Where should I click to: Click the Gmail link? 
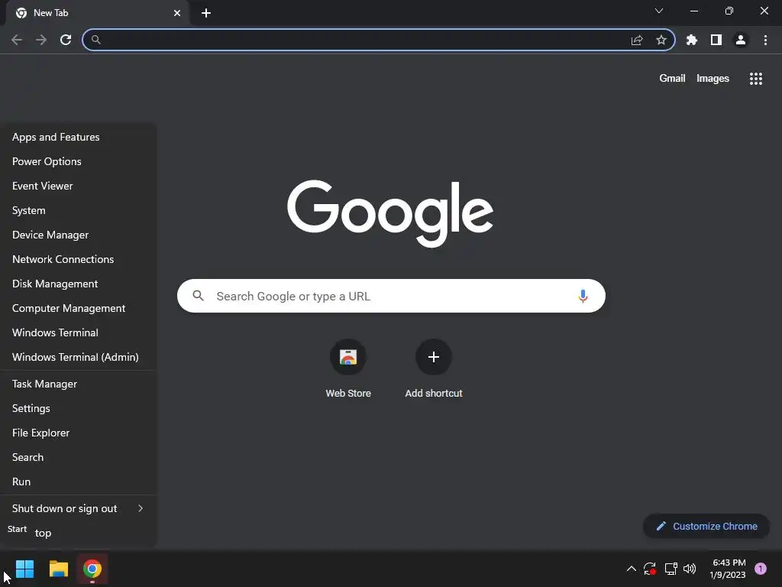click(x=672, y=79)
